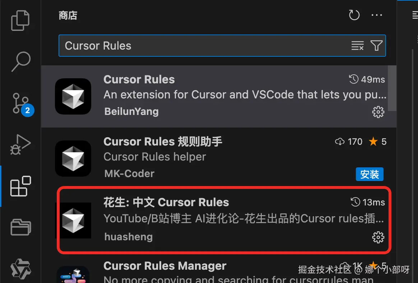Clear extension search results icon
The width and height of the screenshot is (418, 283).
357,46
